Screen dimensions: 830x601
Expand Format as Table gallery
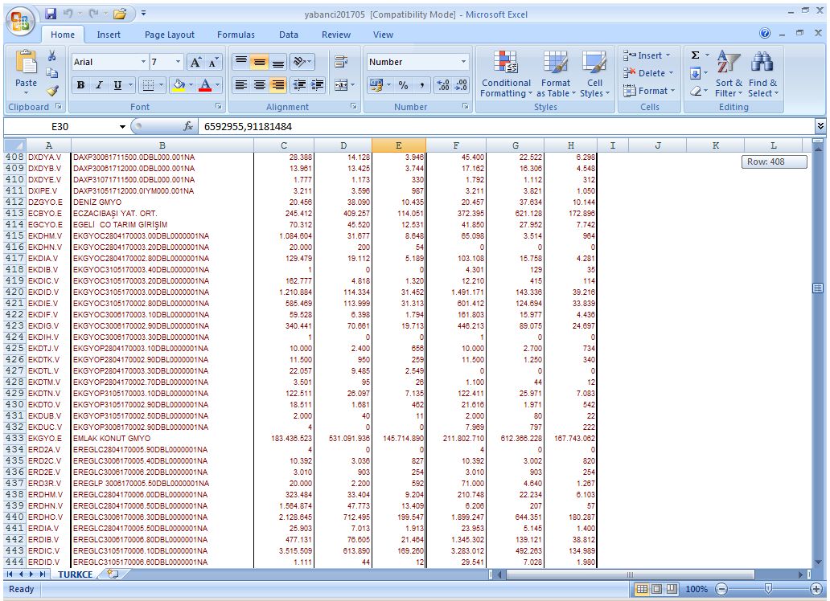556,74
